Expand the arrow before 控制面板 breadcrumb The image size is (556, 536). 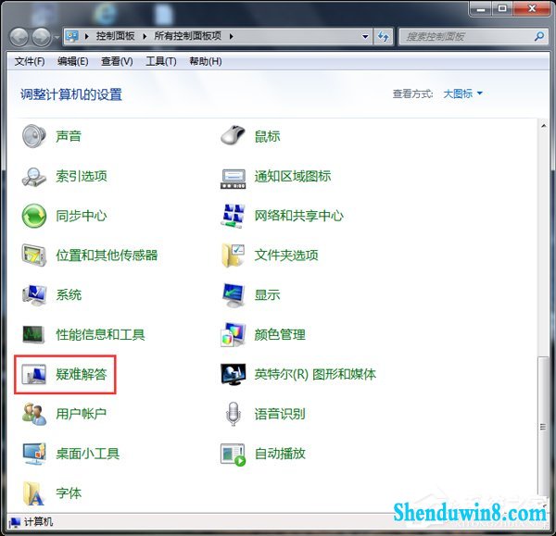(86, 36)
